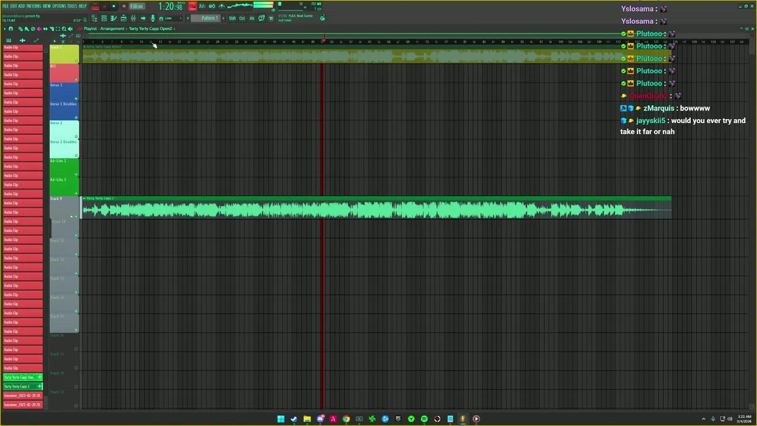Mute the Track 1 green dot
This screenshot has width=757, height=426.
(76, 61)
